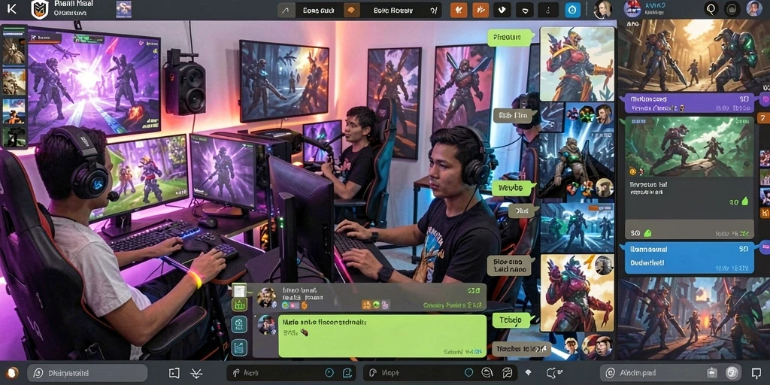Screen dimensions: 770x385
Task: Click the orange orb at bottom-left corner
Action: point(12,373)
